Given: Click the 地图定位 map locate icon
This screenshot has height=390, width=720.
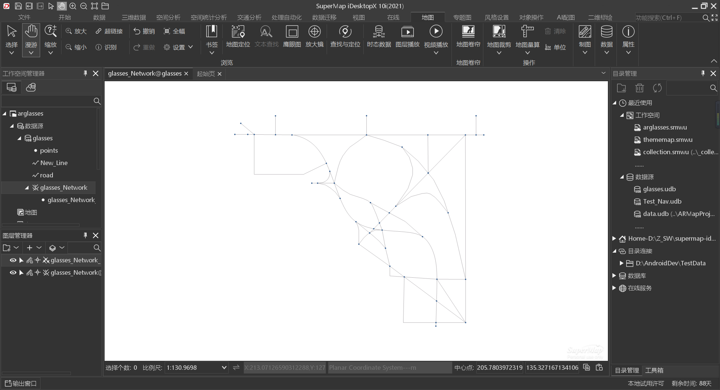Looking at the screenshot, I should coord(238,32).
